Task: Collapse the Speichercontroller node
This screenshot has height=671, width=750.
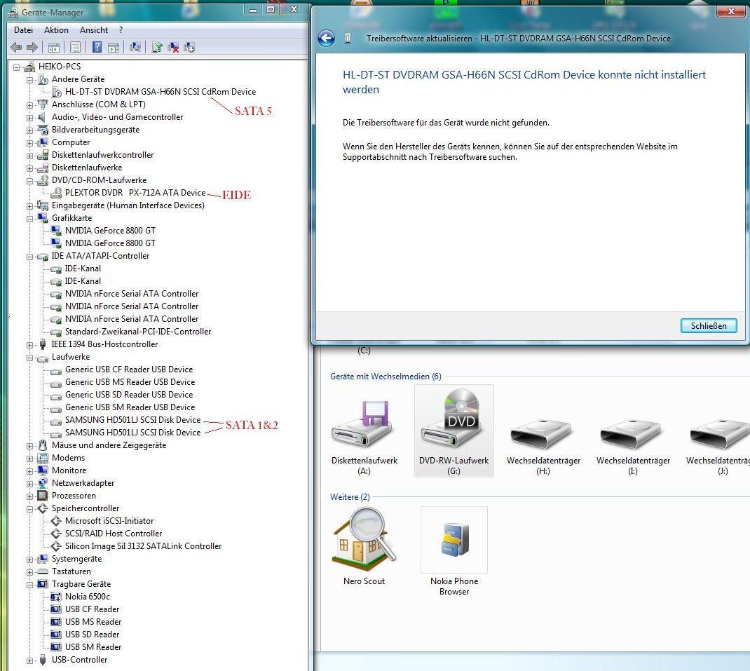Action: 29,509
